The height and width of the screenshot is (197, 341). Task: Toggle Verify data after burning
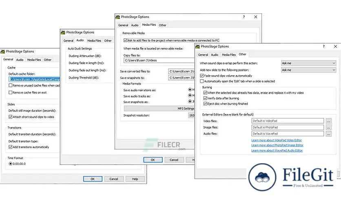(x=205, y=98)
